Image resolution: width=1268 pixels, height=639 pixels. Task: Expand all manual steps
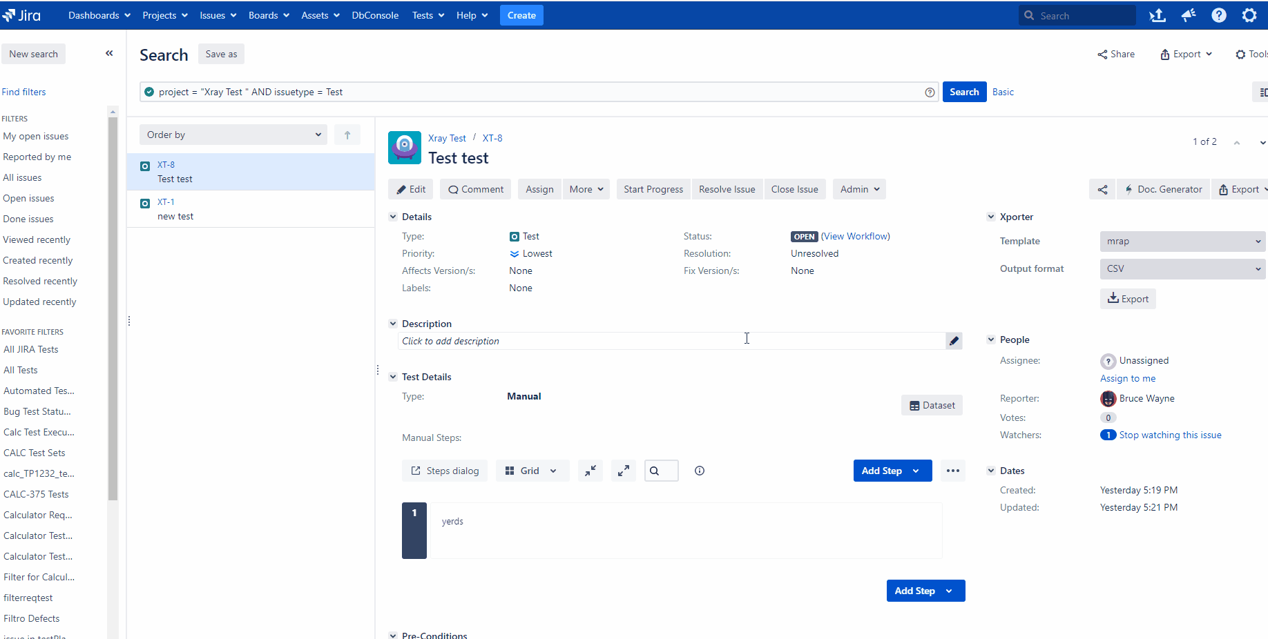623,470
